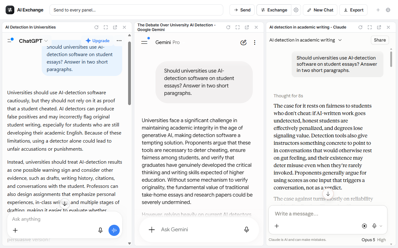Click the Share button in Claude
398x248 pixels.
click(380, 40)
